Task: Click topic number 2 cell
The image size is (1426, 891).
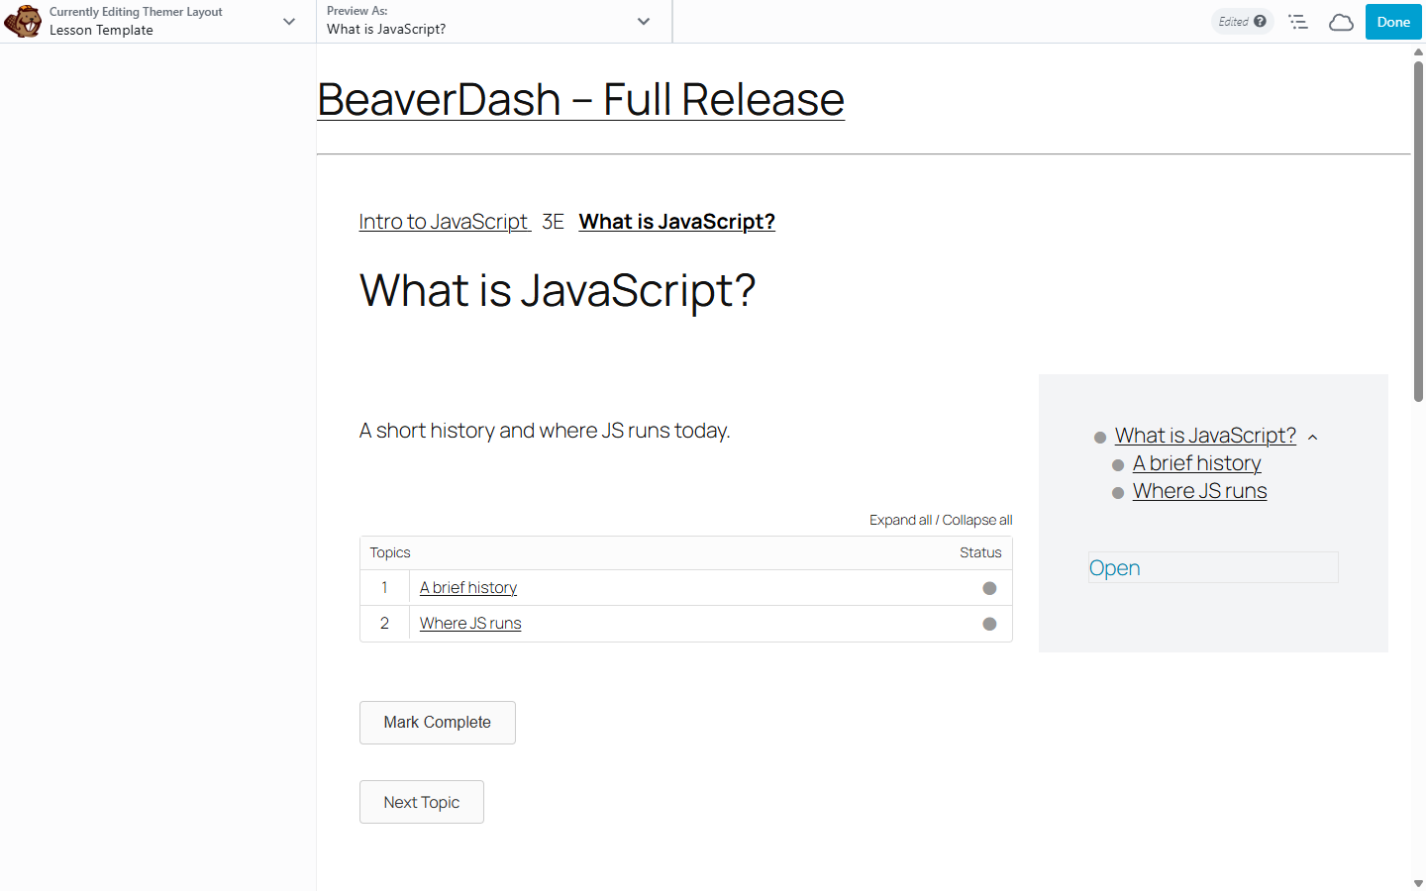Action: click(x=384, y=624)
